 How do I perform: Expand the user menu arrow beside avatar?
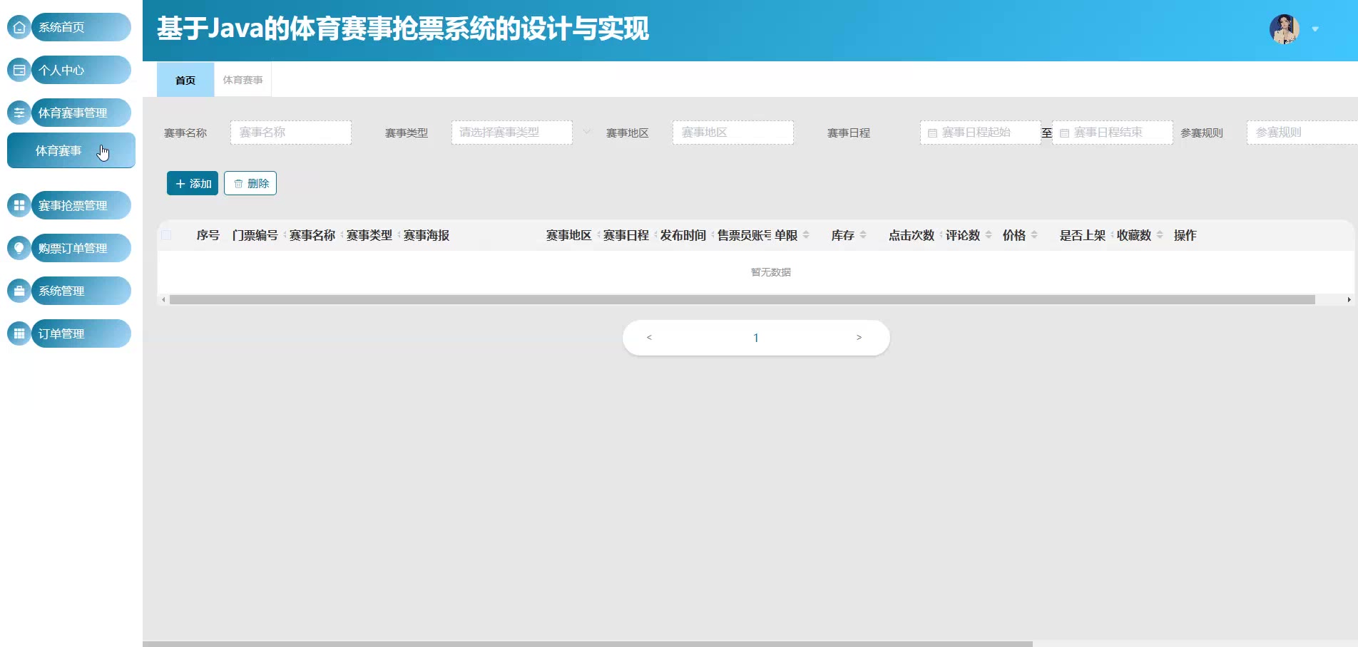[x=1315, y=29]
